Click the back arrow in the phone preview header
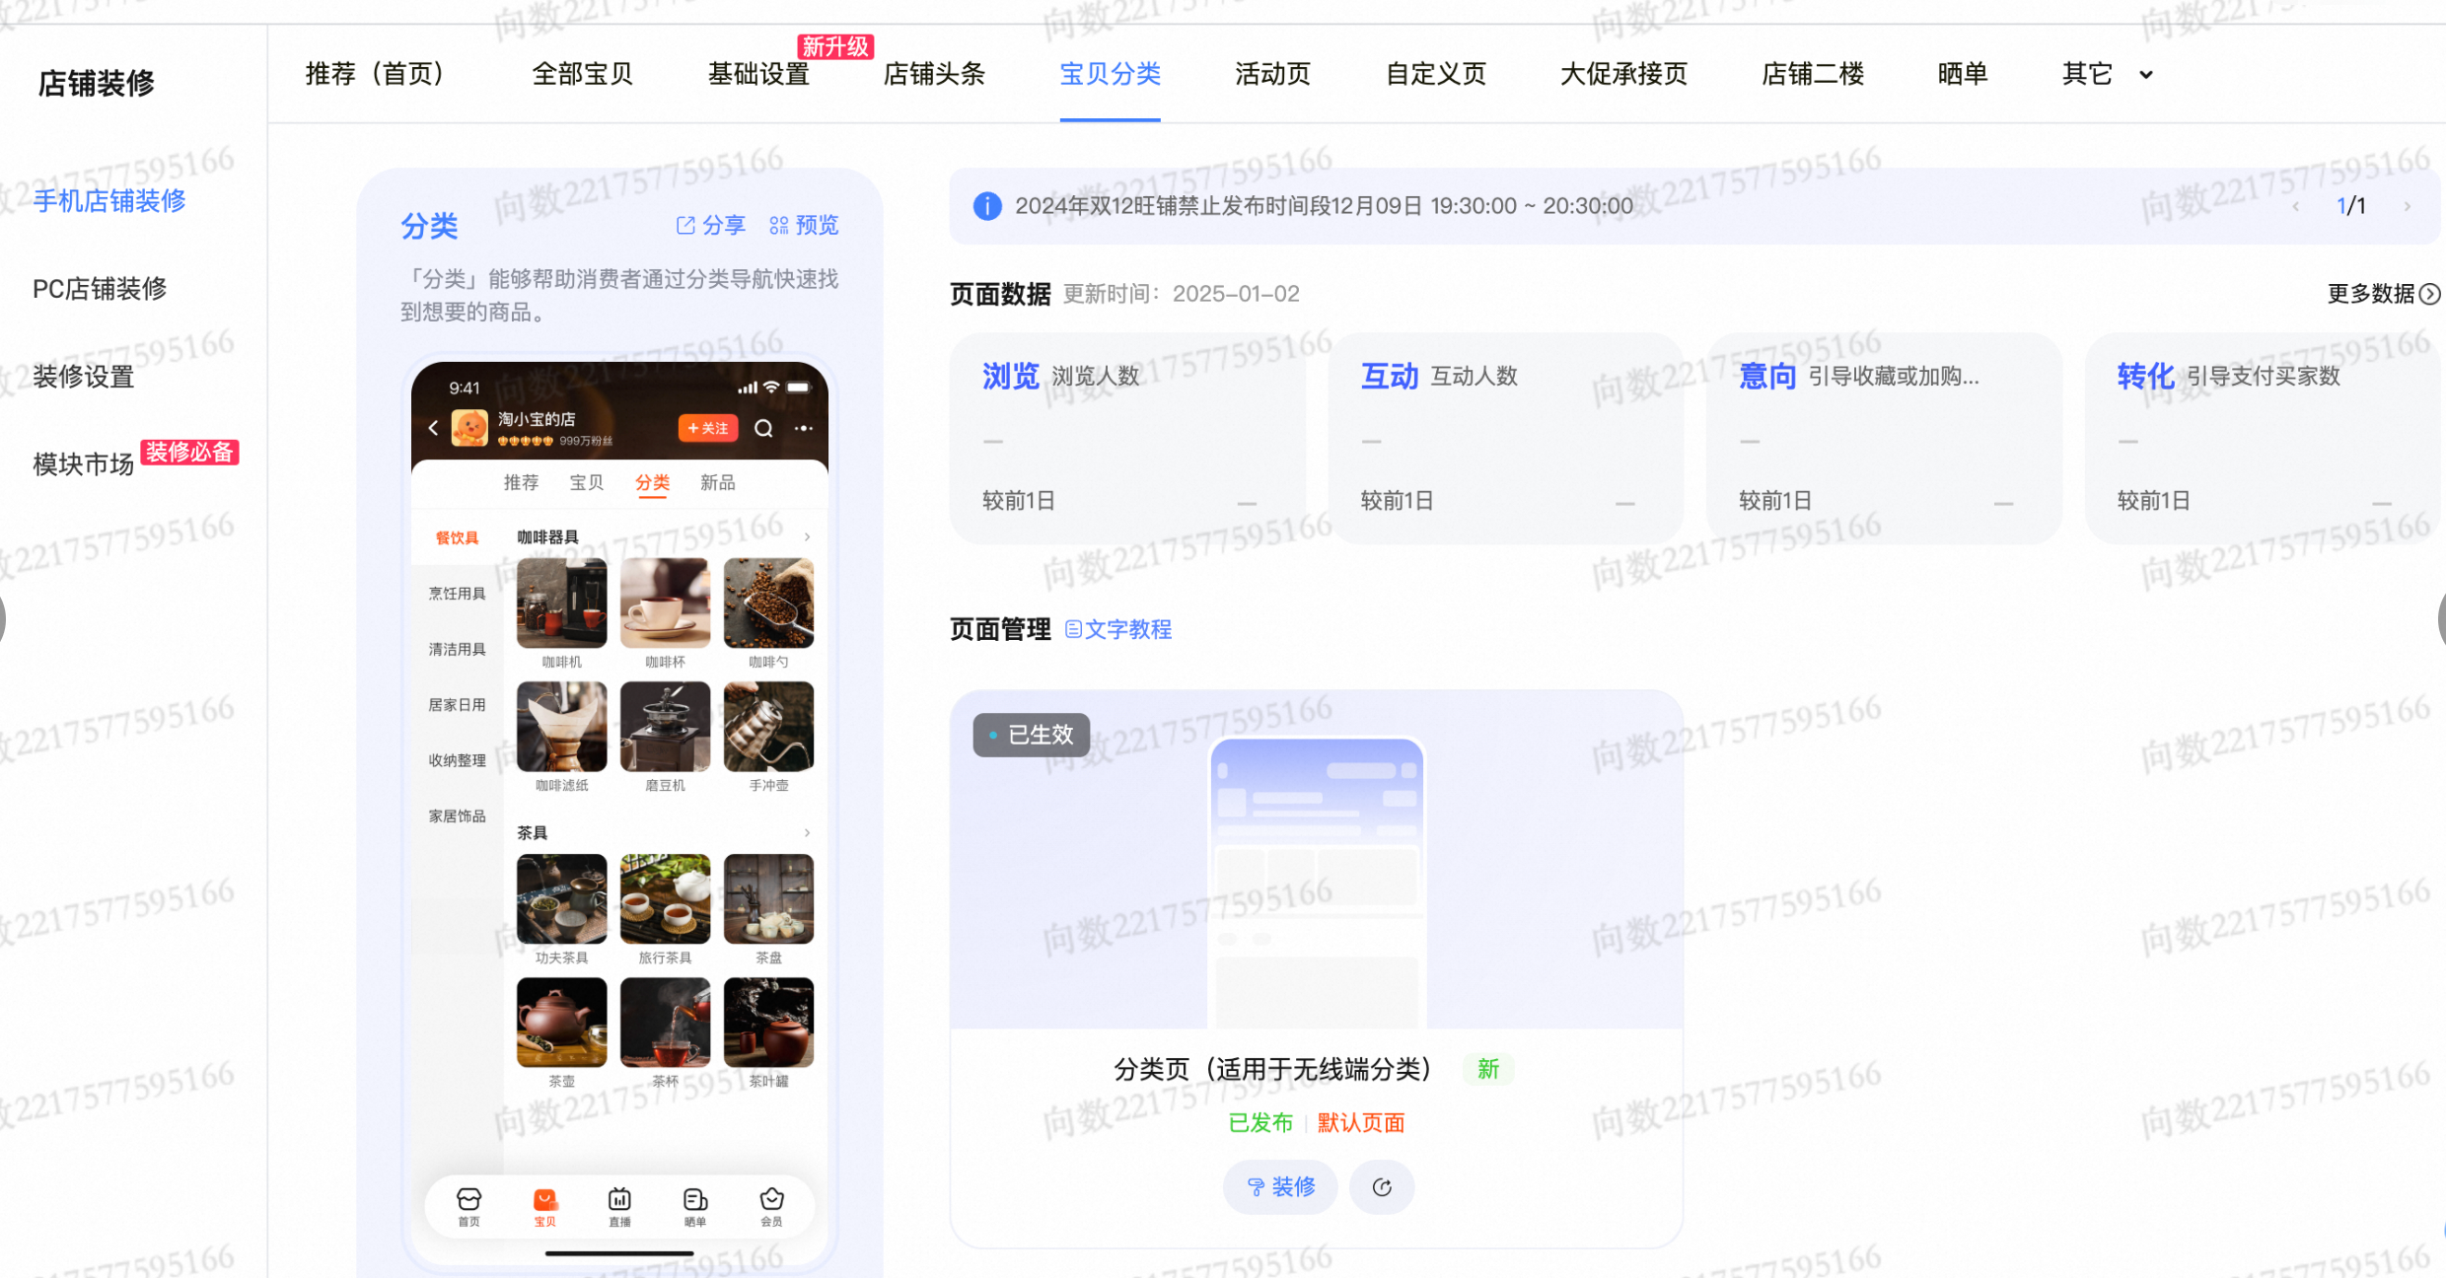The width and height of the screenshot is (2446, 1278). click(x=433, y=428)
